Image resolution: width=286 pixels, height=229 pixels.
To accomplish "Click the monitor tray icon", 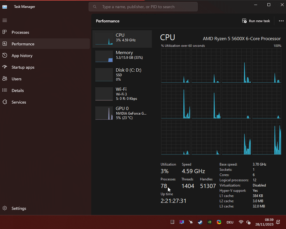I will click(182, 222).
